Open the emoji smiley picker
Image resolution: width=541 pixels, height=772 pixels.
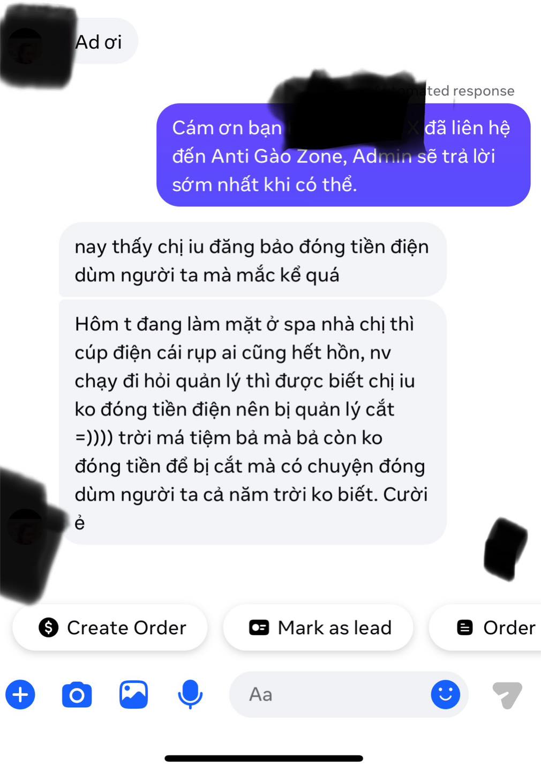pyautogui.click(x=446, y=694)
